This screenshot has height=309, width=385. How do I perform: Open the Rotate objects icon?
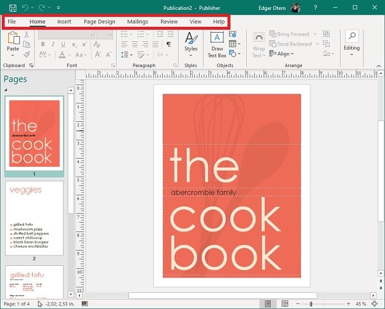click(x=328, y=54)
